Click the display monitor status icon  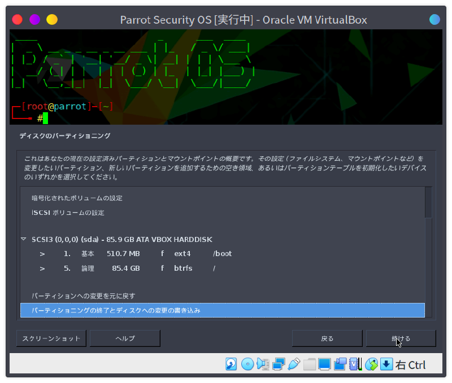pos(324,364)
